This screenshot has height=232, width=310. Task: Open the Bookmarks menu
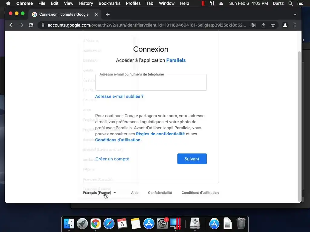pos(110,3)
